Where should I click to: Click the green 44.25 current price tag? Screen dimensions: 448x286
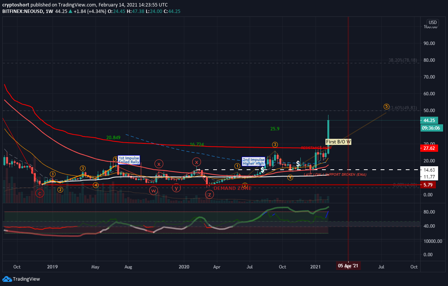[x=429, y=121]
